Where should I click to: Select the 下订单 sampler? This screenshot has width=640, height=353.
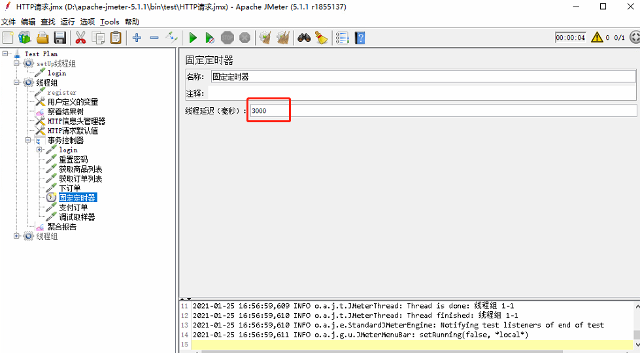69,188
